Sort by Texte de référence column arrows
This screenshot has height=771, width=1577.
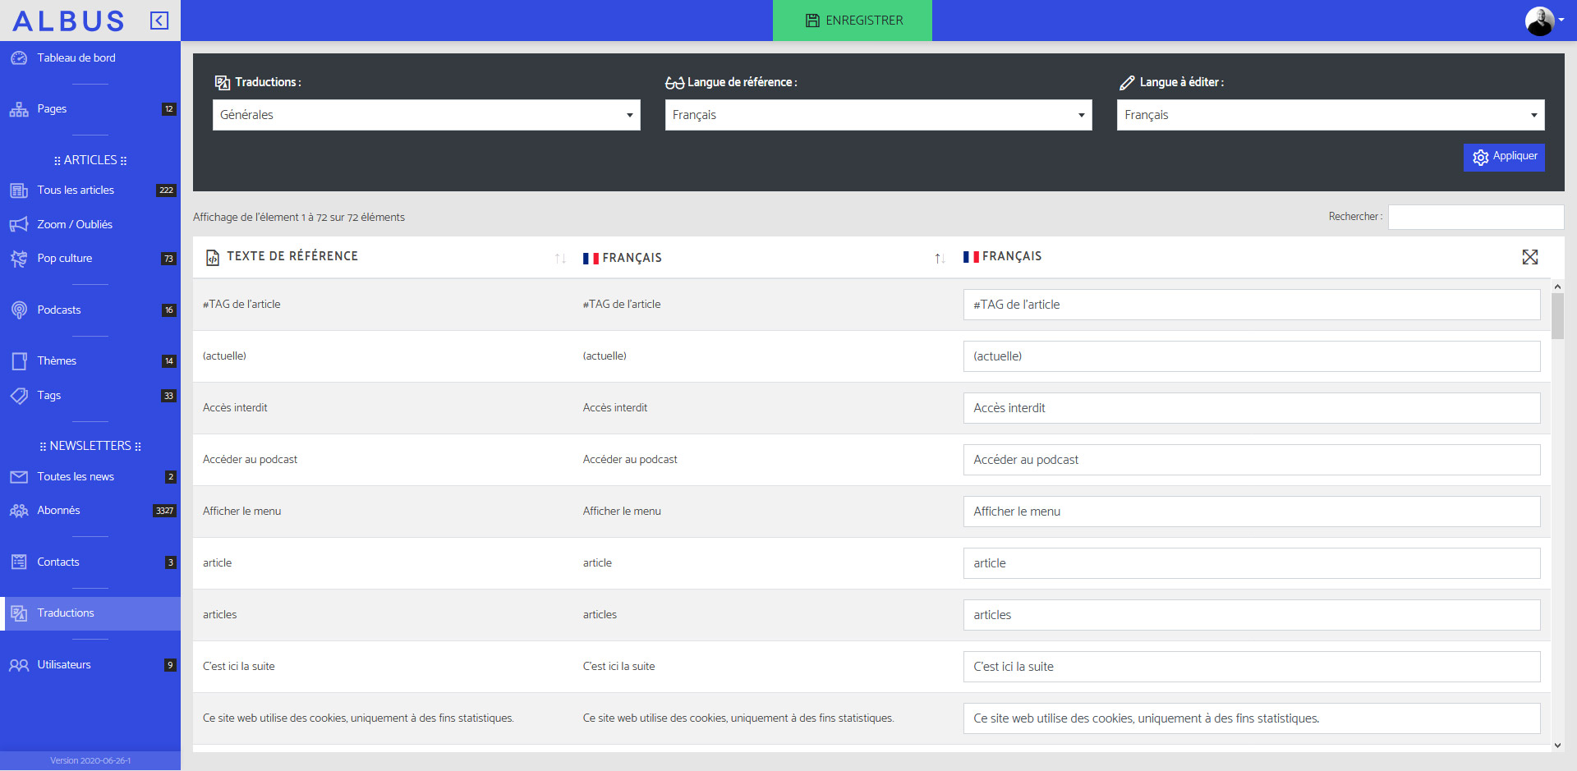point(560,259)
